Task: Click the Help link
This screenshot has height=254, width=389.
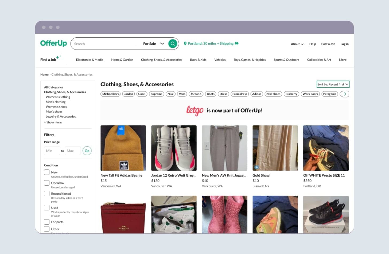Action: click(313, 44)
